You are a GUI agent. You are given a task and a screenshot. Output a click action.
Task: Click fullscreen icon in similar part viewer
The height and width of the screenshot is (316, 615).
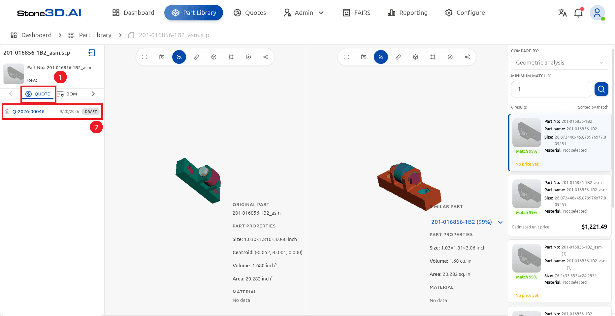[x=346, y=57]
